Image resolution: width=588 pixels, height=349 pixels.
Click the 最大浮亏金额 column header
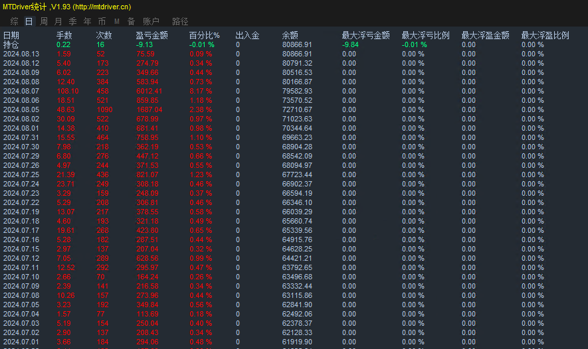point(365,35)
